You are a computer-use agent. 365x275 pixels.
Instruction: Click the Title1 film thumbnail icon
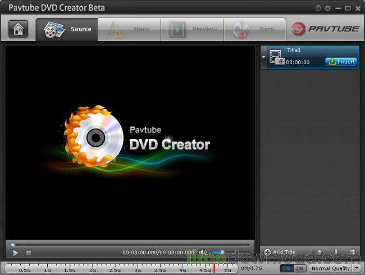point(276,57)
